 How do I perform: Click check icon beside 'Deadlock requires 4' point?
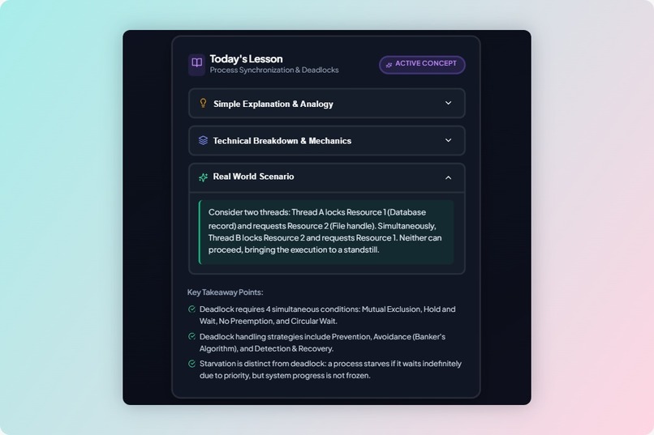tap(191, 309)
